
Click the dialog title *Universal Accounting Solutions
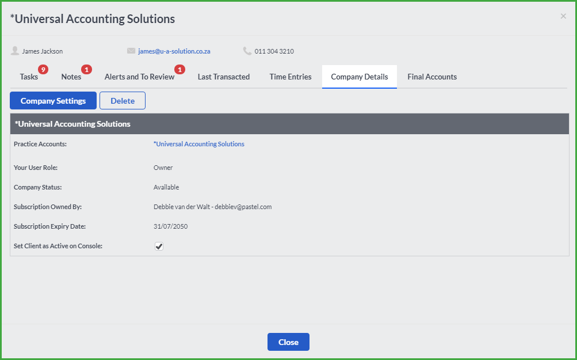click(93, 19)
